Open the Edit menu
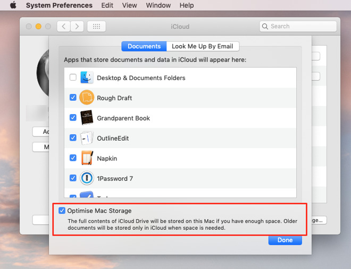 pyautogui.click(x=107, y=5)
